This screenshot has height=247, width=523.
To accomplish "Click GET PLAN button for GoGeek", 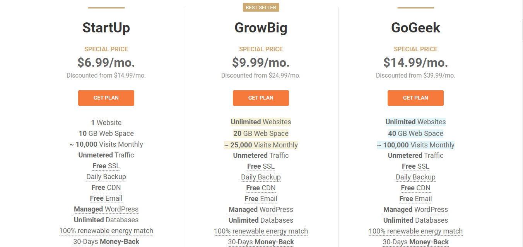I will point(415,98).
